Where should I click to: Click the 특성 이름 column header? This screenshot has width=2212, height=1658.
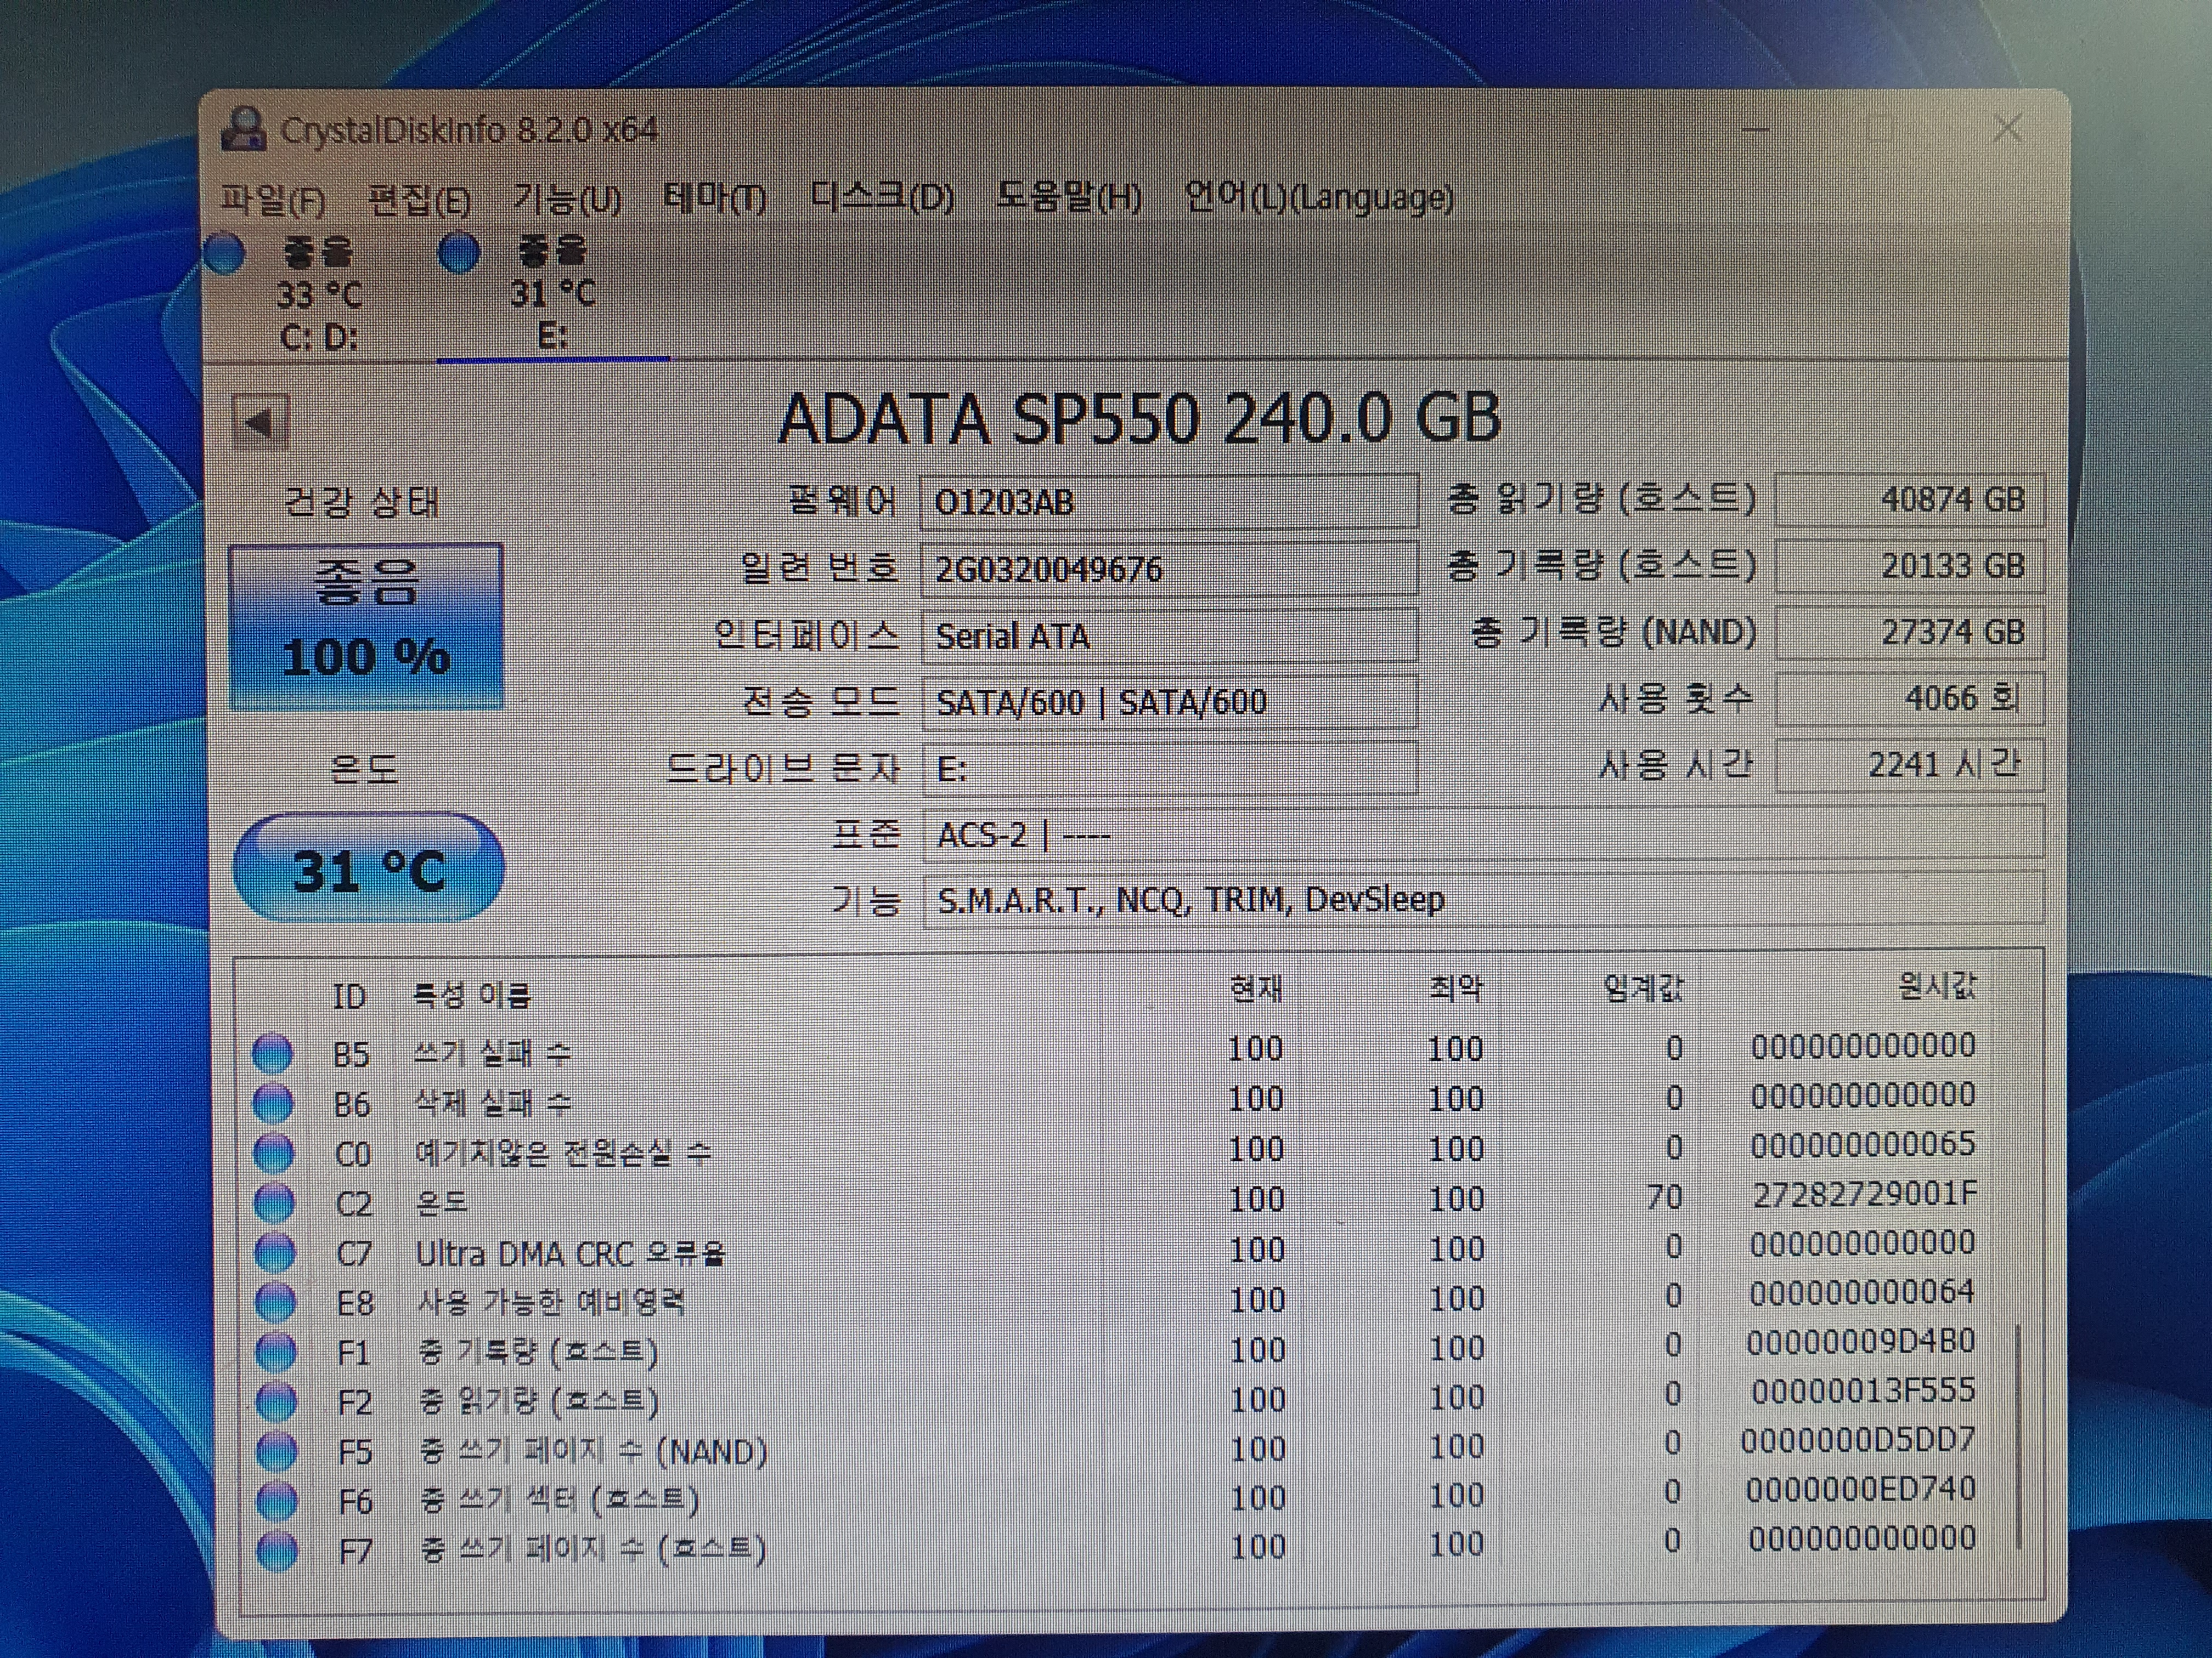point(472,995)
